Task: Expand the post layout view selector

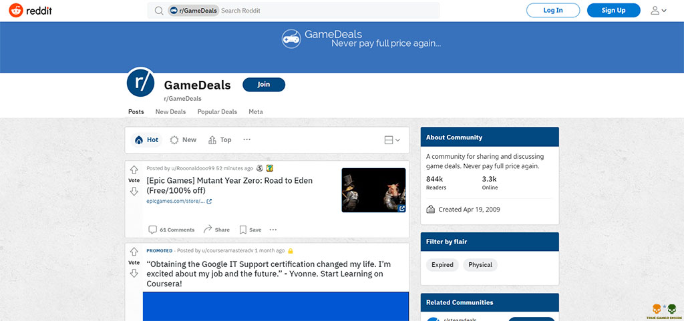Action: (x=392, y=140)
